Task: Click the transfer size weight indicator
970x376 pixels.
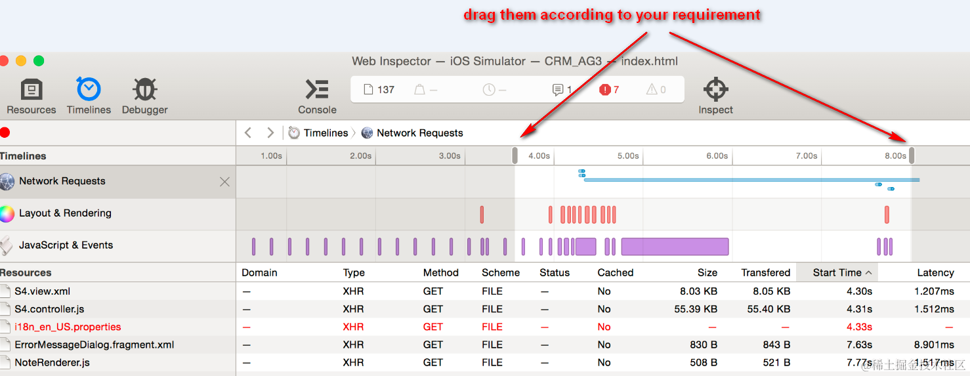Action: click(425, 90)
